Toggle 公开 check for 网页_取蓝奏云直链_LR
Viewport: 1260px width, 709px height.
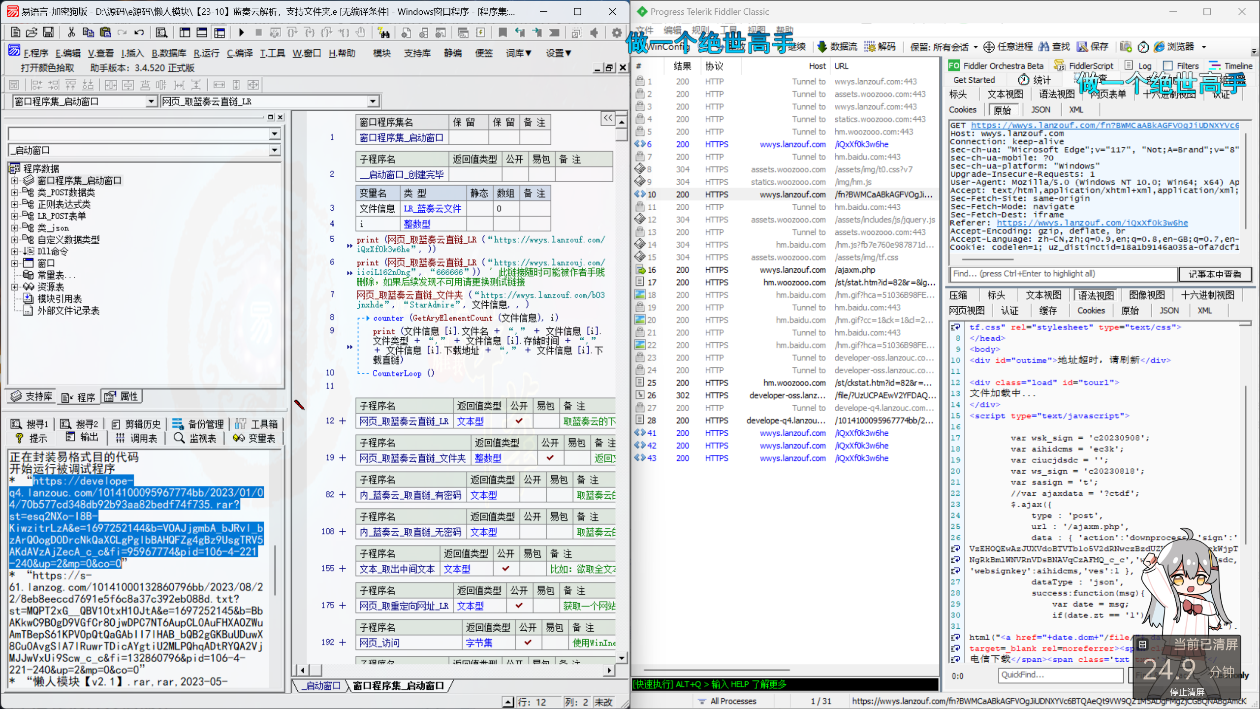(519, 421)
